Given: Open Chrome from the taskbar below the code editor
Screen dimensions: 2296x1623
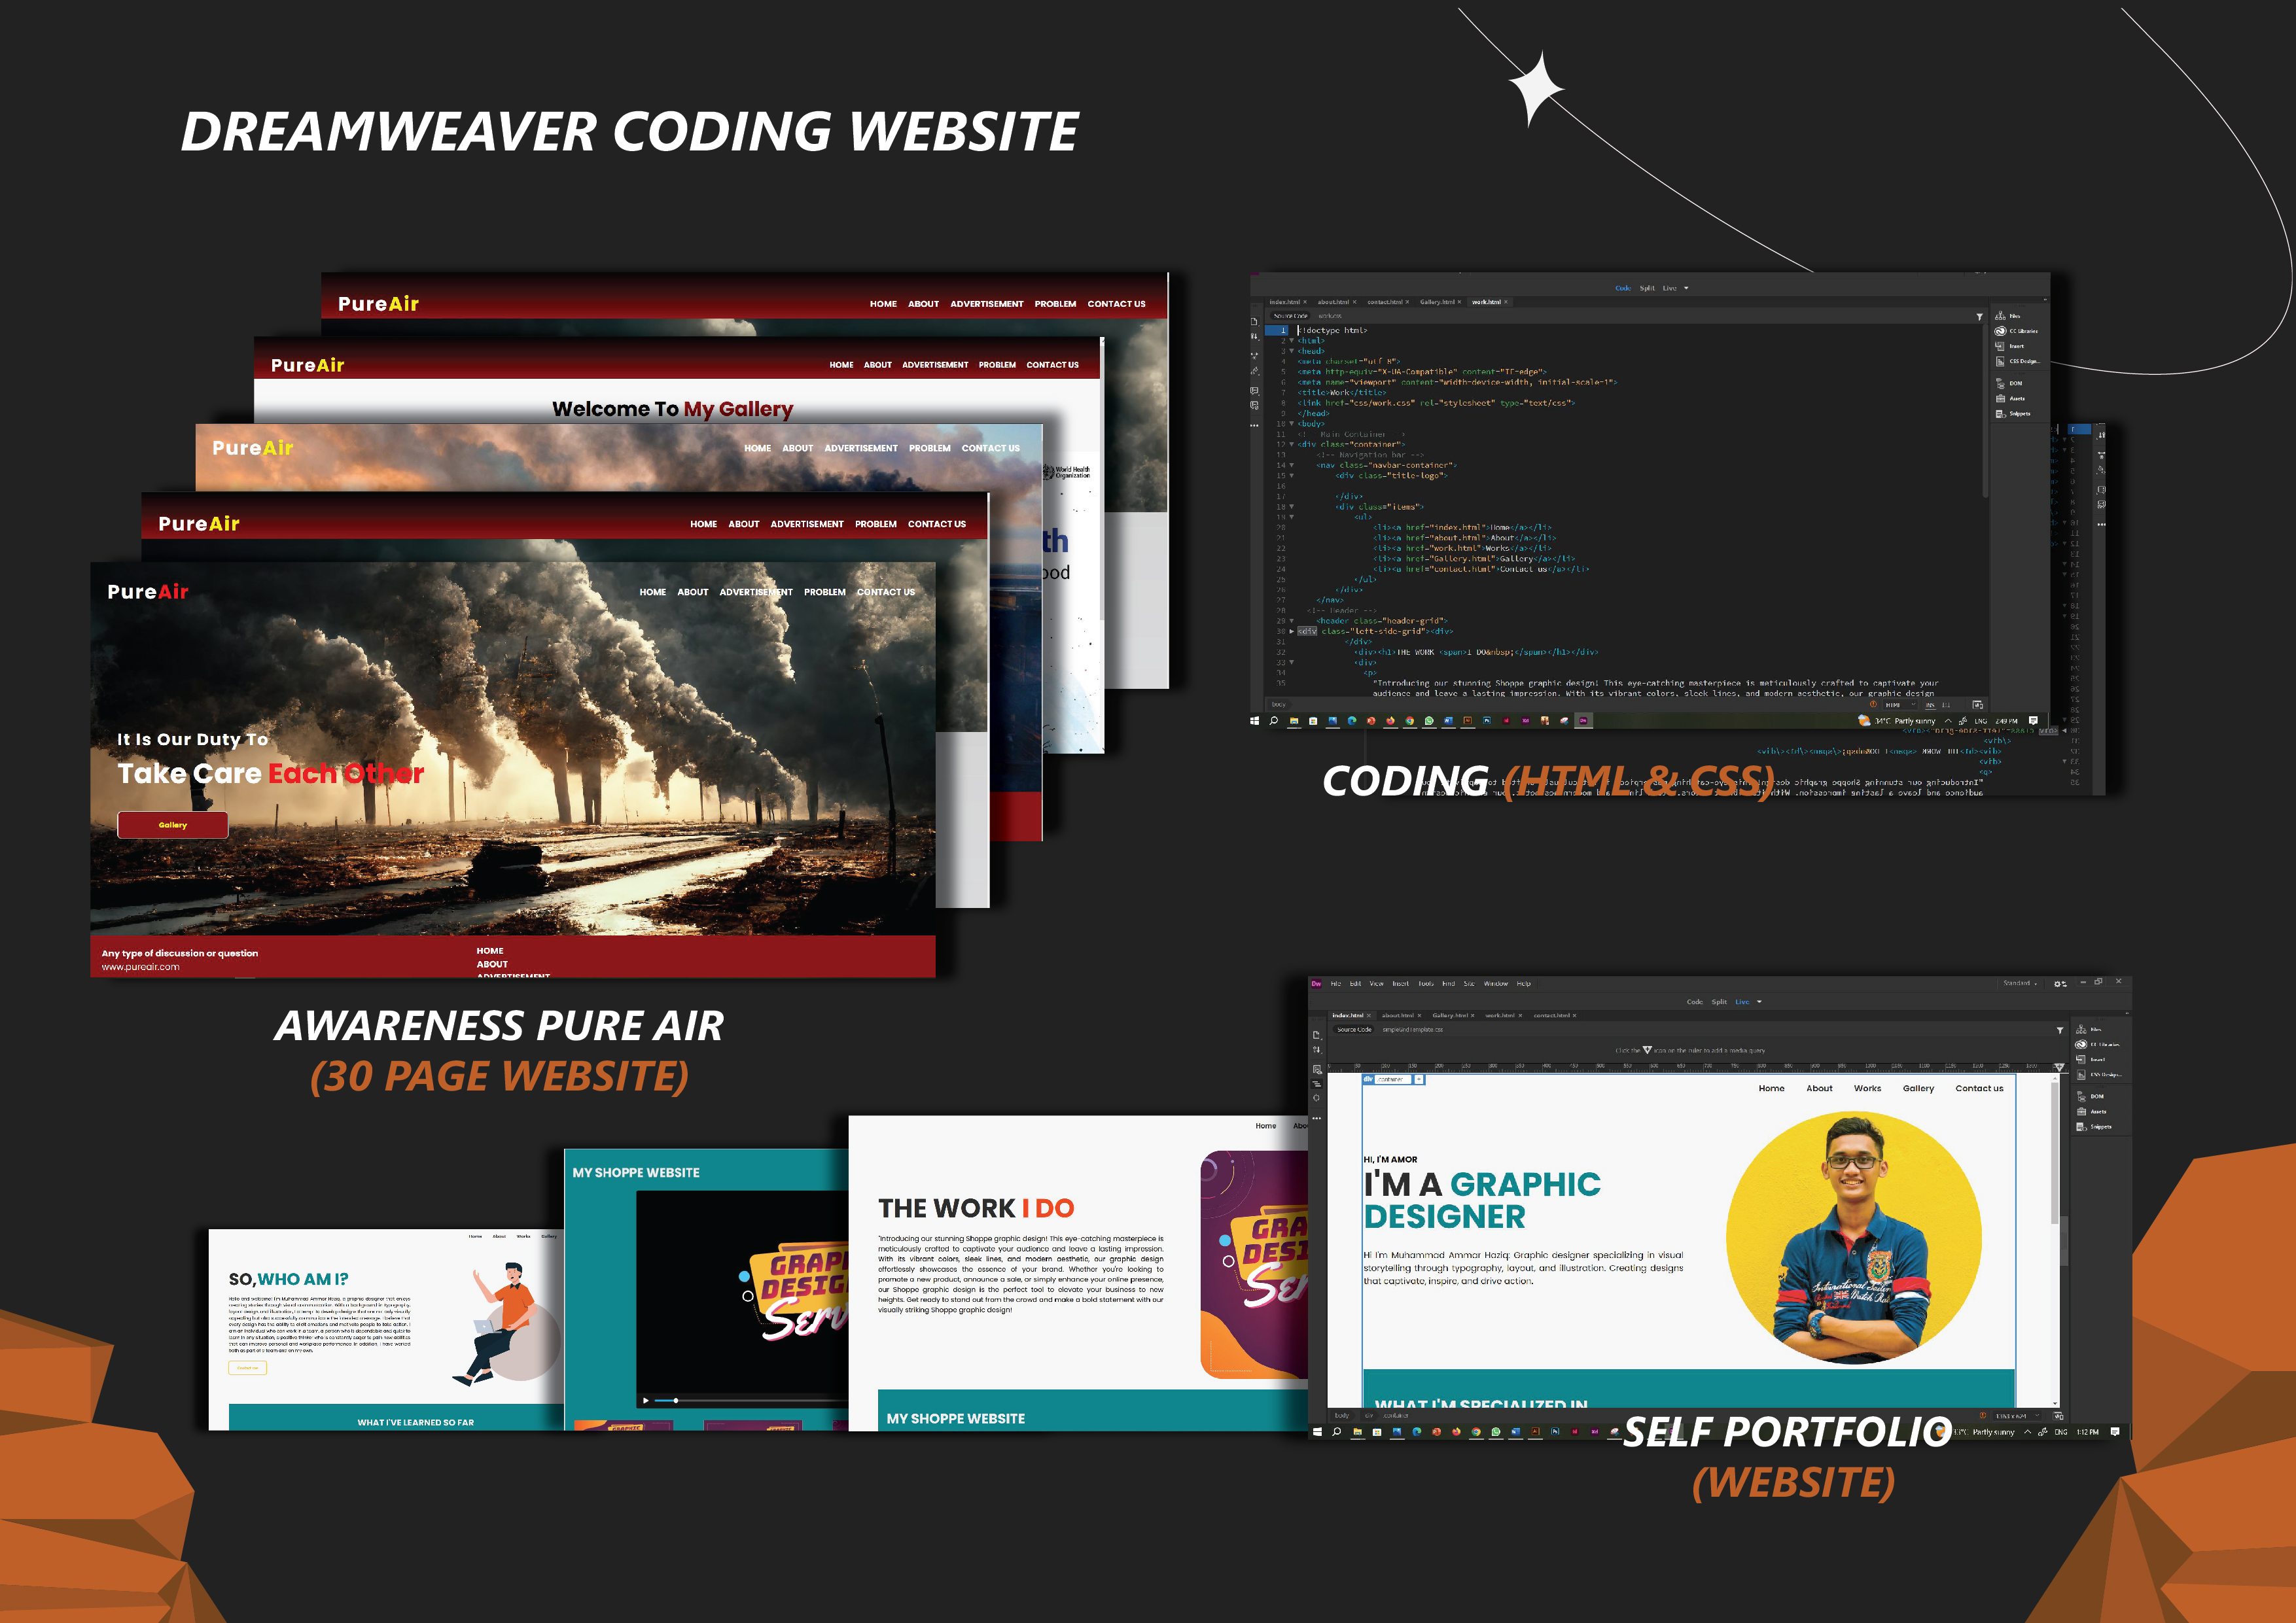Looking at the screenshot, I should 1410,721.
